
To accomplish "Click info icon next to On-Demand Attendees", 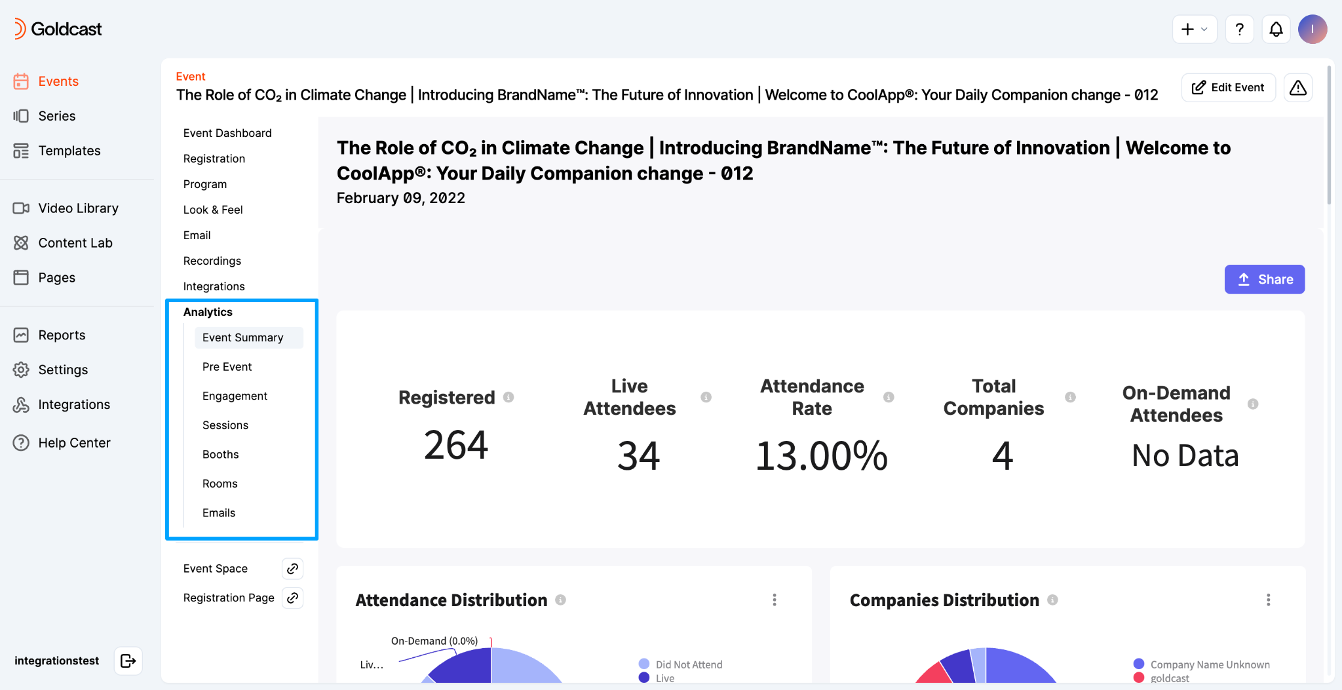I will [1253, 404].
